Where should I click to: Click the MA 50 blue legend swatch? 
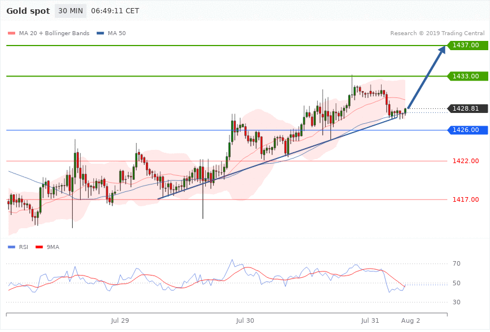pyautogui.click(x=100, y=33)
